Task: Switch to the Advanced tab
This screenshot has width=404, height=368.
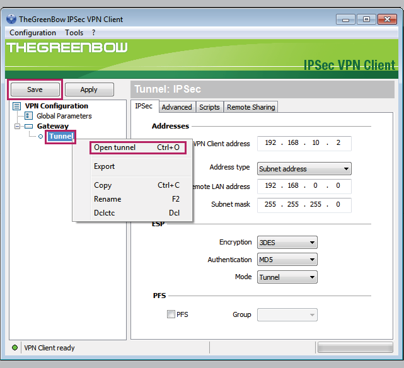Action: pyautogui.click(x=176, y=107)
